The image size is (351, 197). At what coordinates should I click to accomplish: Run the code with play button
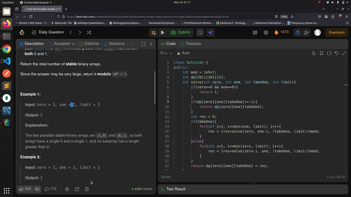tap(163, 32)
